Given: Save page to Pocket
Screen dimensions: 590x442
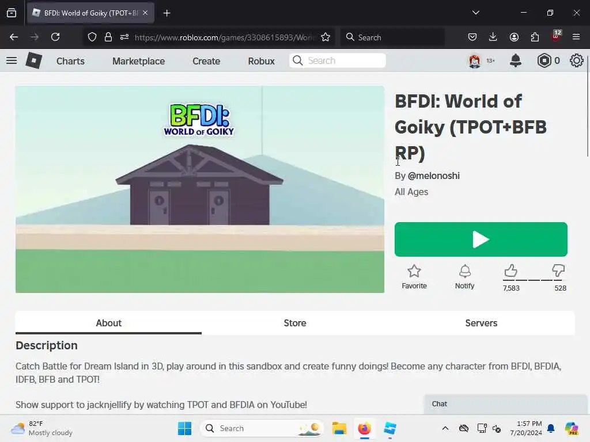Looking at the screenshot, I should coord(472,37).
